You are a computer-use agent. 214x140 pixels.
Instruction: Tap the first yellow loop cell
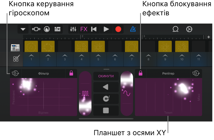(x=31, y=46)
